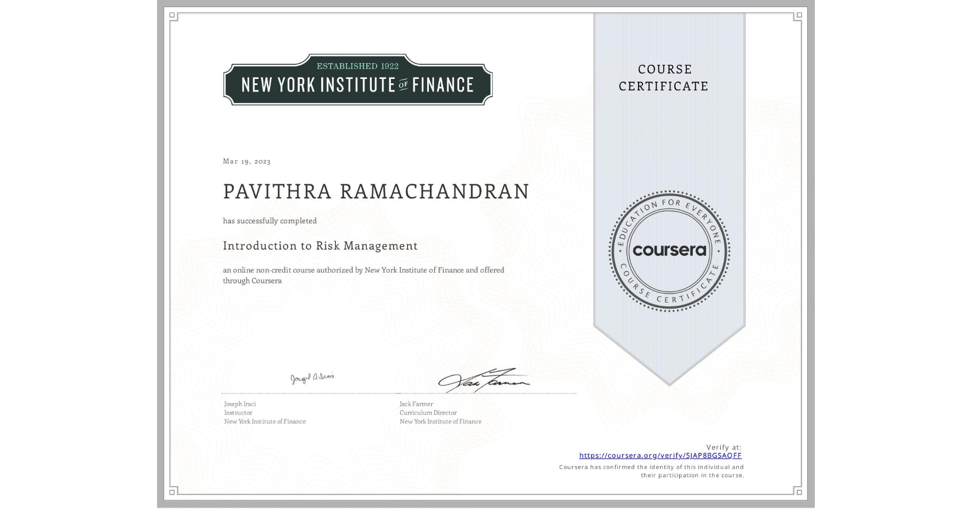Click the coursera wordmark inside the seal
973x509 pixels.
click(669, 251)
